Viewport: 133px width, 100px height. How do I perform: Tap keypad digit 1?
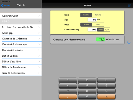pyautogui.click(x=68, y=80)
